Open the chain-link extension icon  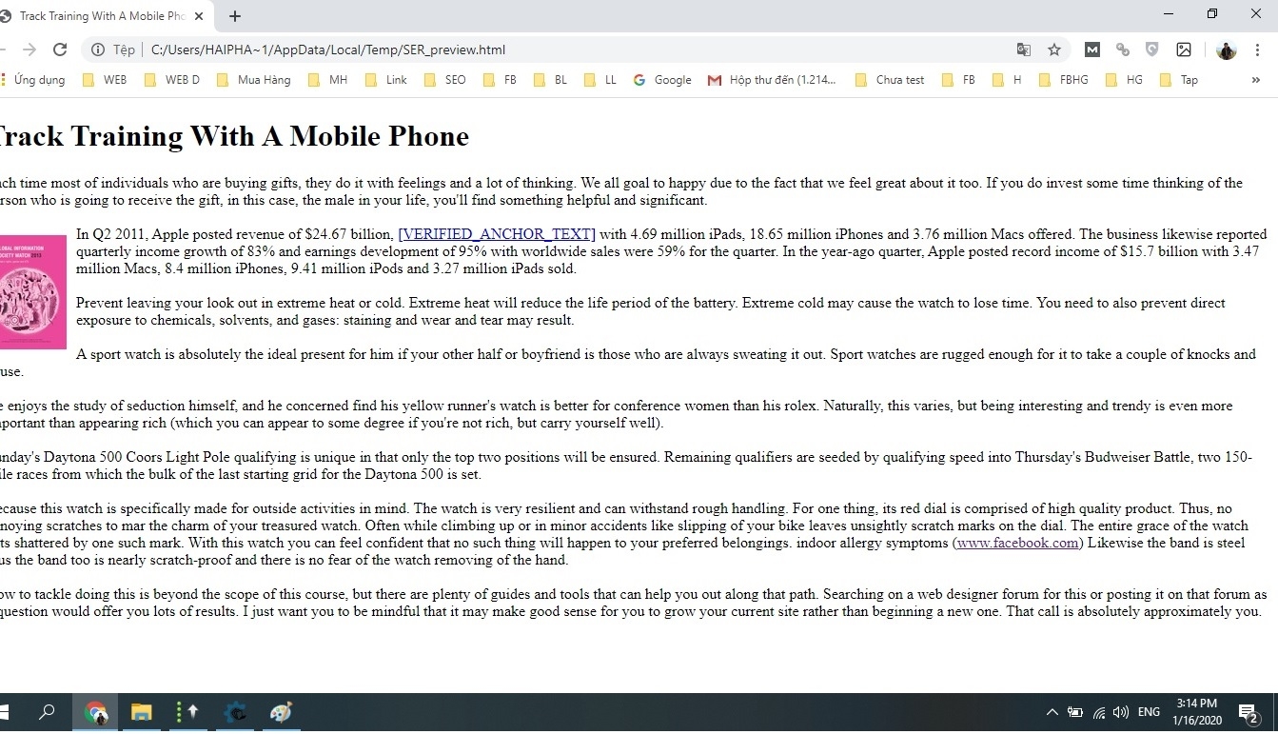click(1123, 50)
